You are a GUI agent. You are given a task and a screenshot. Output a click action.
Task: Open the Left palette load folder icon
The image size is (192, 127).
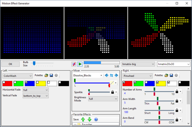(46, 75)
